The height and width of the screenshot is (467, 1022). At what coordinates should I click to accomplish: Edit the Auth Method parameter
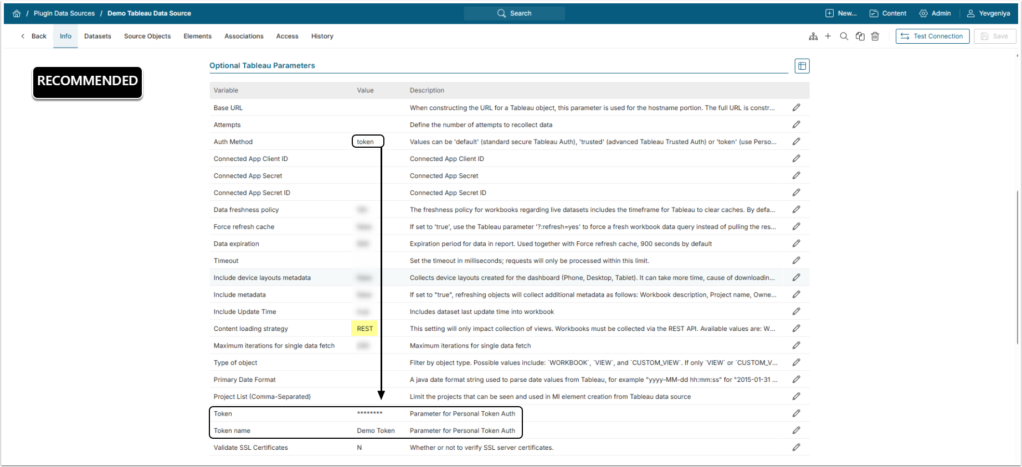coord(796,142)
